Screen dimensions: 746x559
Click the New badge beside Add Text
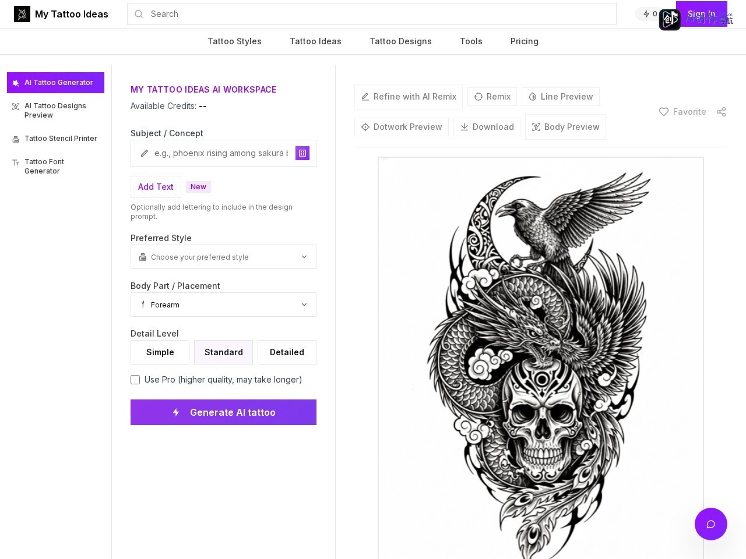198,187
